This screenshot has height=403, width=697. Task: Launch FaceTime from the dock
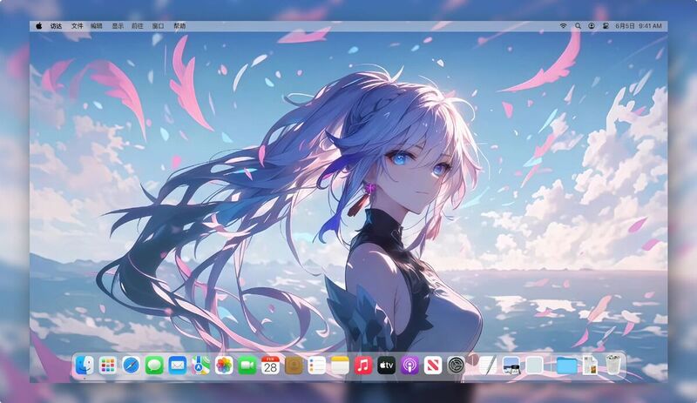pos(247,366)
